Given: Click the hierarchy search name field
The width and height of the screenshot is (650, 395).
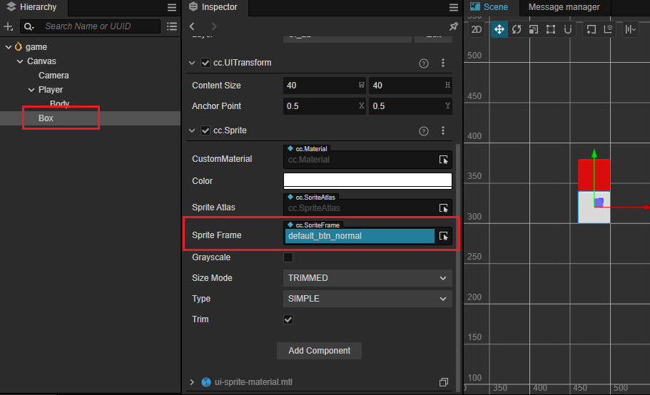Looking at the screenshot, I should click(100, 26).
